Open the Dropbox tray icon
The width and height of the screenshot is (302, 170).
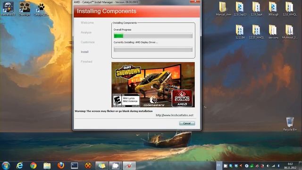(x=236, y=166)
